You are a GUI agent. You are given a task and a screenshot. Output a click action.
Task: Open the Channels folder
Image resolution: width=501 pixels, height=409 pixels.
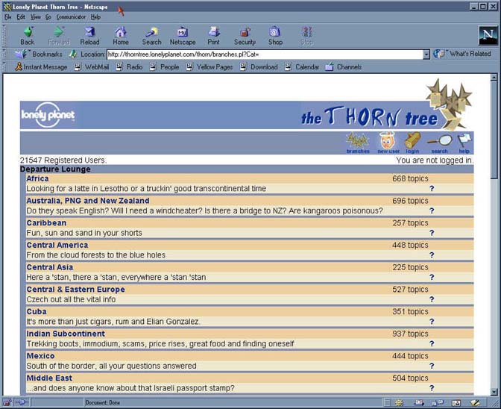(x=344, y=67)
